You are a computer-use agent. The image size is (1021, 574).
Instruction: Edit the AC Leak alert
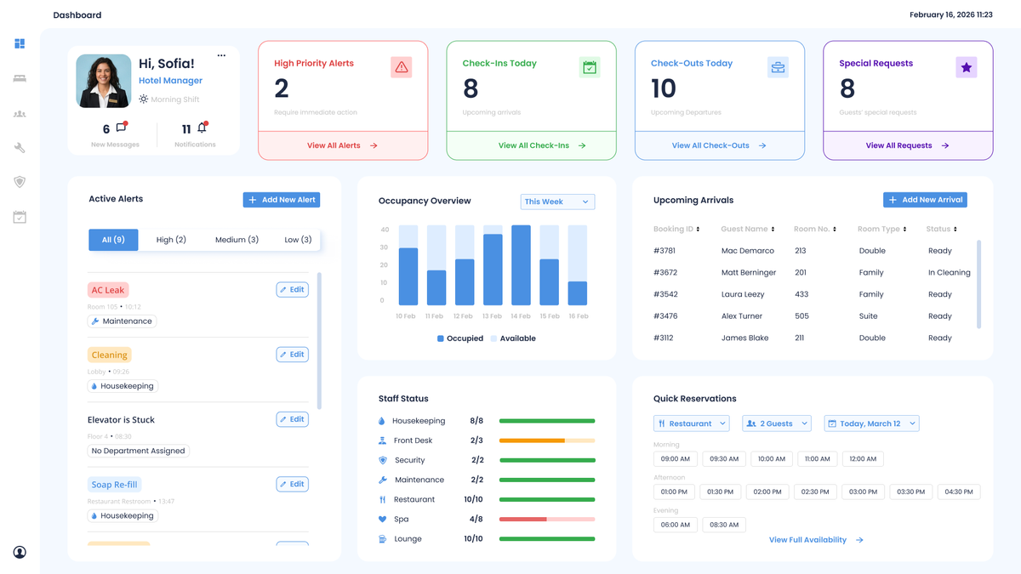pyautogui.click(x=292, y=289)
